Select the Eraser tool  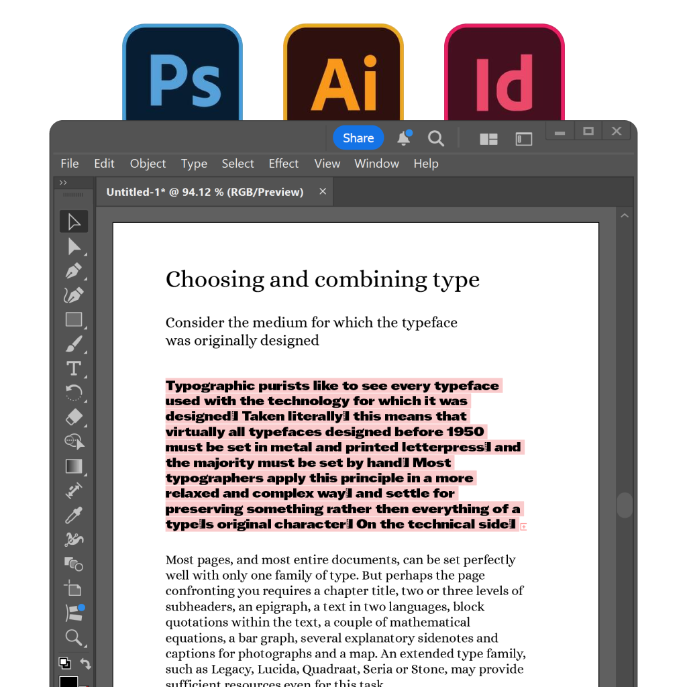(74, 417)
